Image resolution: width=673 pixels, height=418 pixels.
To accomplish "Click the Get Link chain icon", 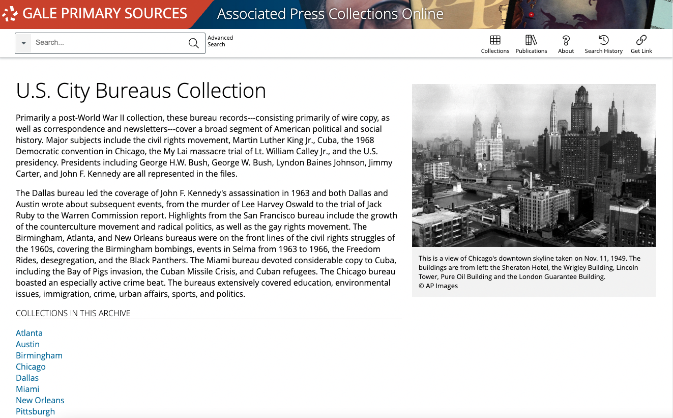I will (641, 40).
